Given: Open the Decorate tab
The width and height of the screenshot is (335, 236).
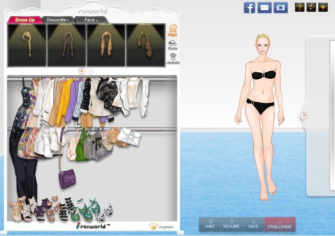Looking at the screenshot, I should [x=58, y=20].
